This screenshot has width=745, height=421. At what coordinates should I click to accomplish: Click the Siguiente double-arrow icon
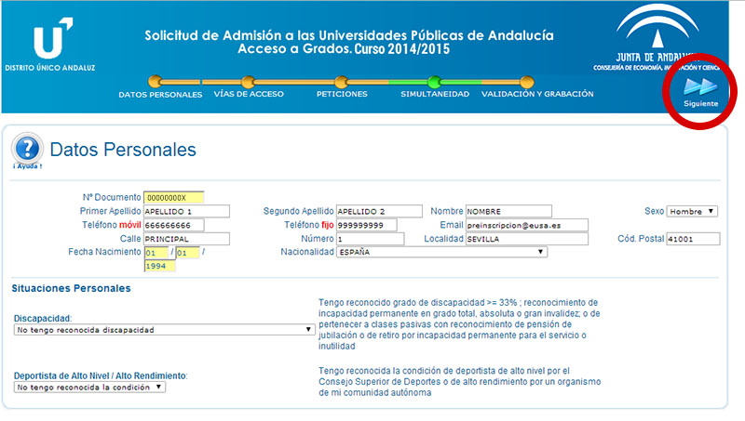pos(700,86)
